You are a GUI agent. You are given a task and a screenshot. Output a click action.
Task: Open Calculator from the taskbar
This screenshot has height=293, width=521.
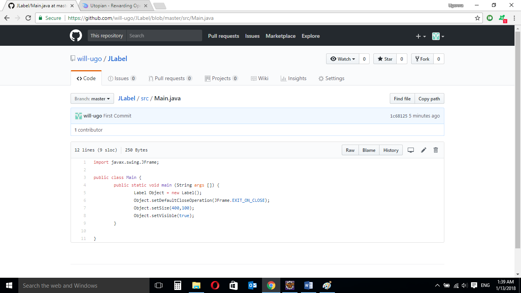tap(177, 285)
